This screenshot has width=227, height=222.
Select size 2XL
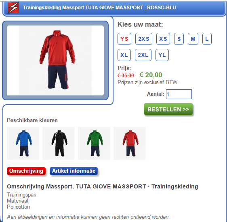[143, 55]
